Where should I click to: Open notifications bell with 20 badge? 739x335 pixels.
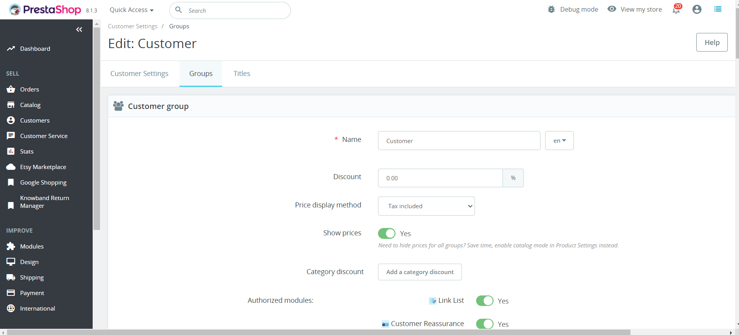point(677,9)
